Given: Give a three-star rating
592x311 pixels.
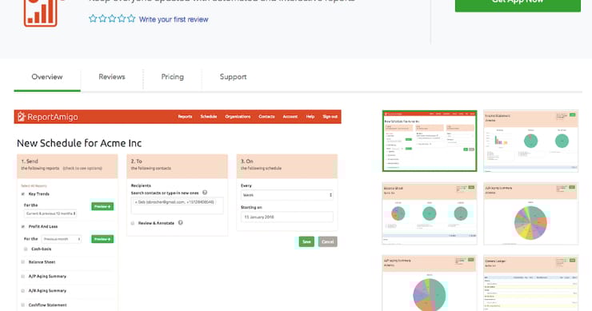Looking at the screenshot, I should 112,18.
